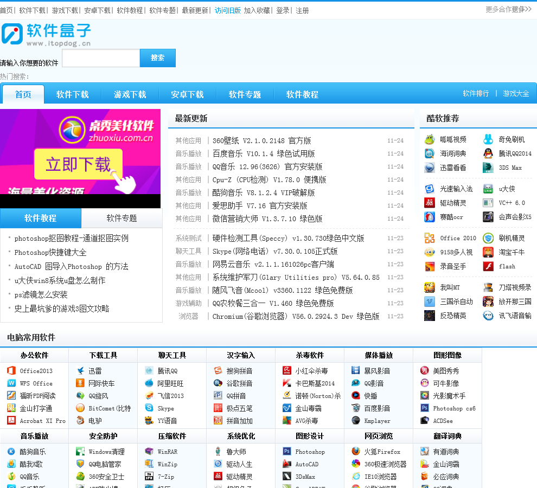Open the 软件排行 link

[x=476, y=93]
